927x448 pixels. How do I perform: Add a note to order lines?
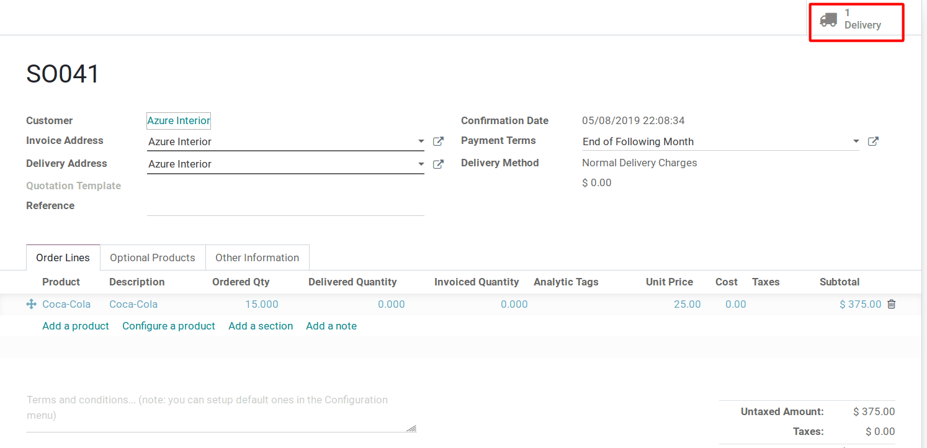pyautogui.click(x=331, y=326)
